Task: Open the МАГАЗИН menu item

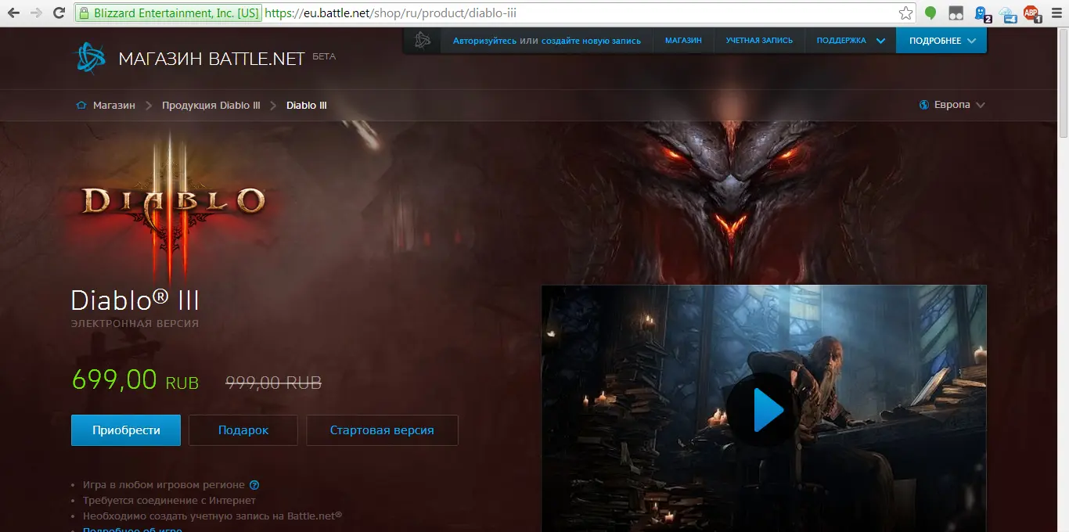Action: [683, 41]
